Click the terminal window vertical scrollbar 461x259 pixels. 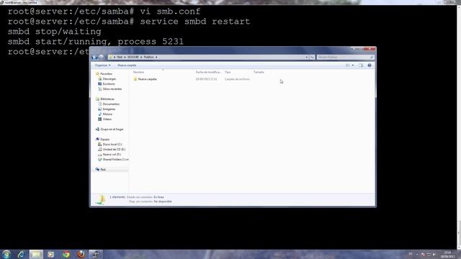click(459, 127)
